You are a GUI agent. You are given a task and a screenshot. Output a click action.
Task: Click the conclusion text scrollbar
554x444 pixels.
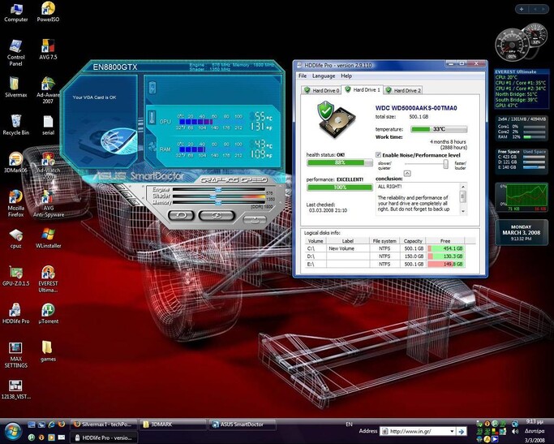(463, 198)
